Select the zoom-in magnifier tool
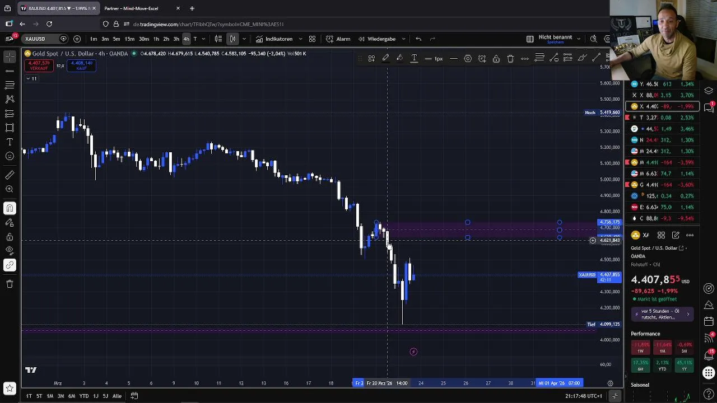 click(10, 189)
